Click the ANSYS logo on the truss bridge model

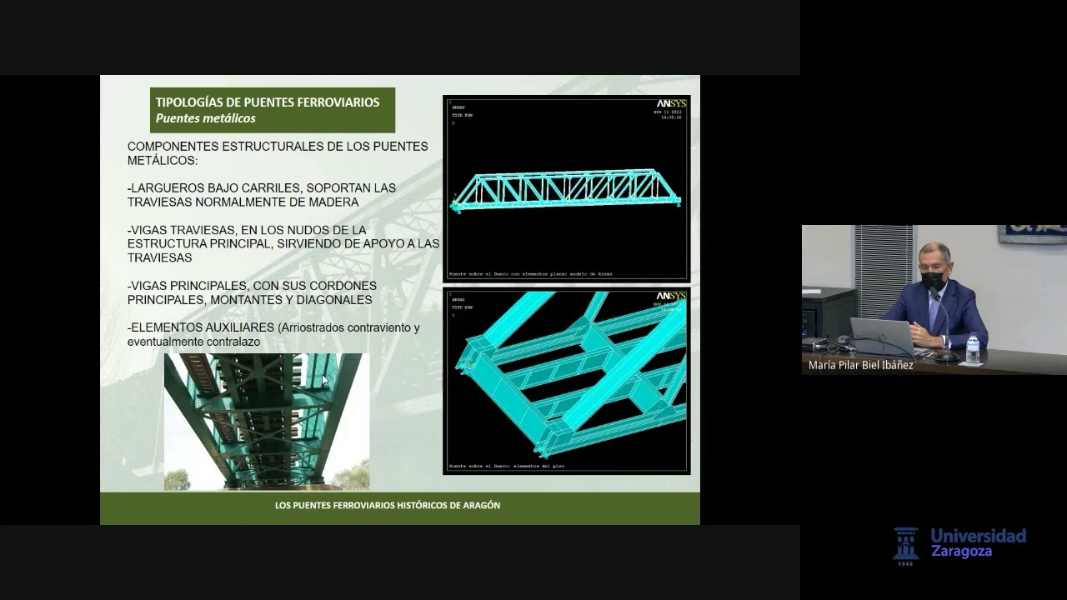(671, 104)
